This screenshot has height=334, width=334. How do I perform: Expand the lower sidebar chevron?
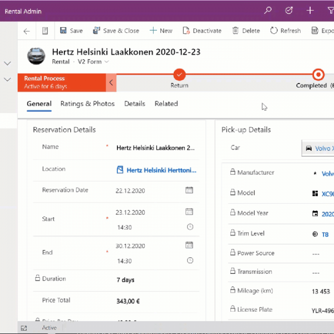pyautogui.click(x=7, y=80)
